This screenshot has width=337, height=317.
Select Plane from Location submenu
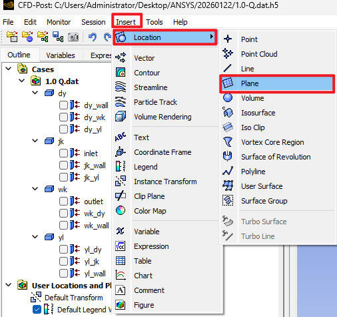tap(276, 83)
